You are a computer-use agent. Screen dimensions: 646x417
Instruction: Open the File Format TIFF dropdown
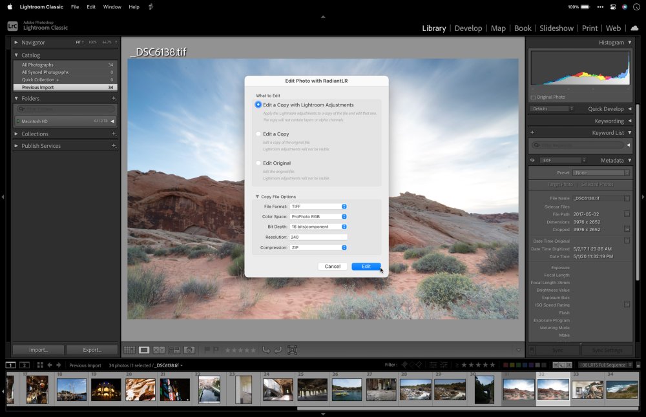click(318, 207)
